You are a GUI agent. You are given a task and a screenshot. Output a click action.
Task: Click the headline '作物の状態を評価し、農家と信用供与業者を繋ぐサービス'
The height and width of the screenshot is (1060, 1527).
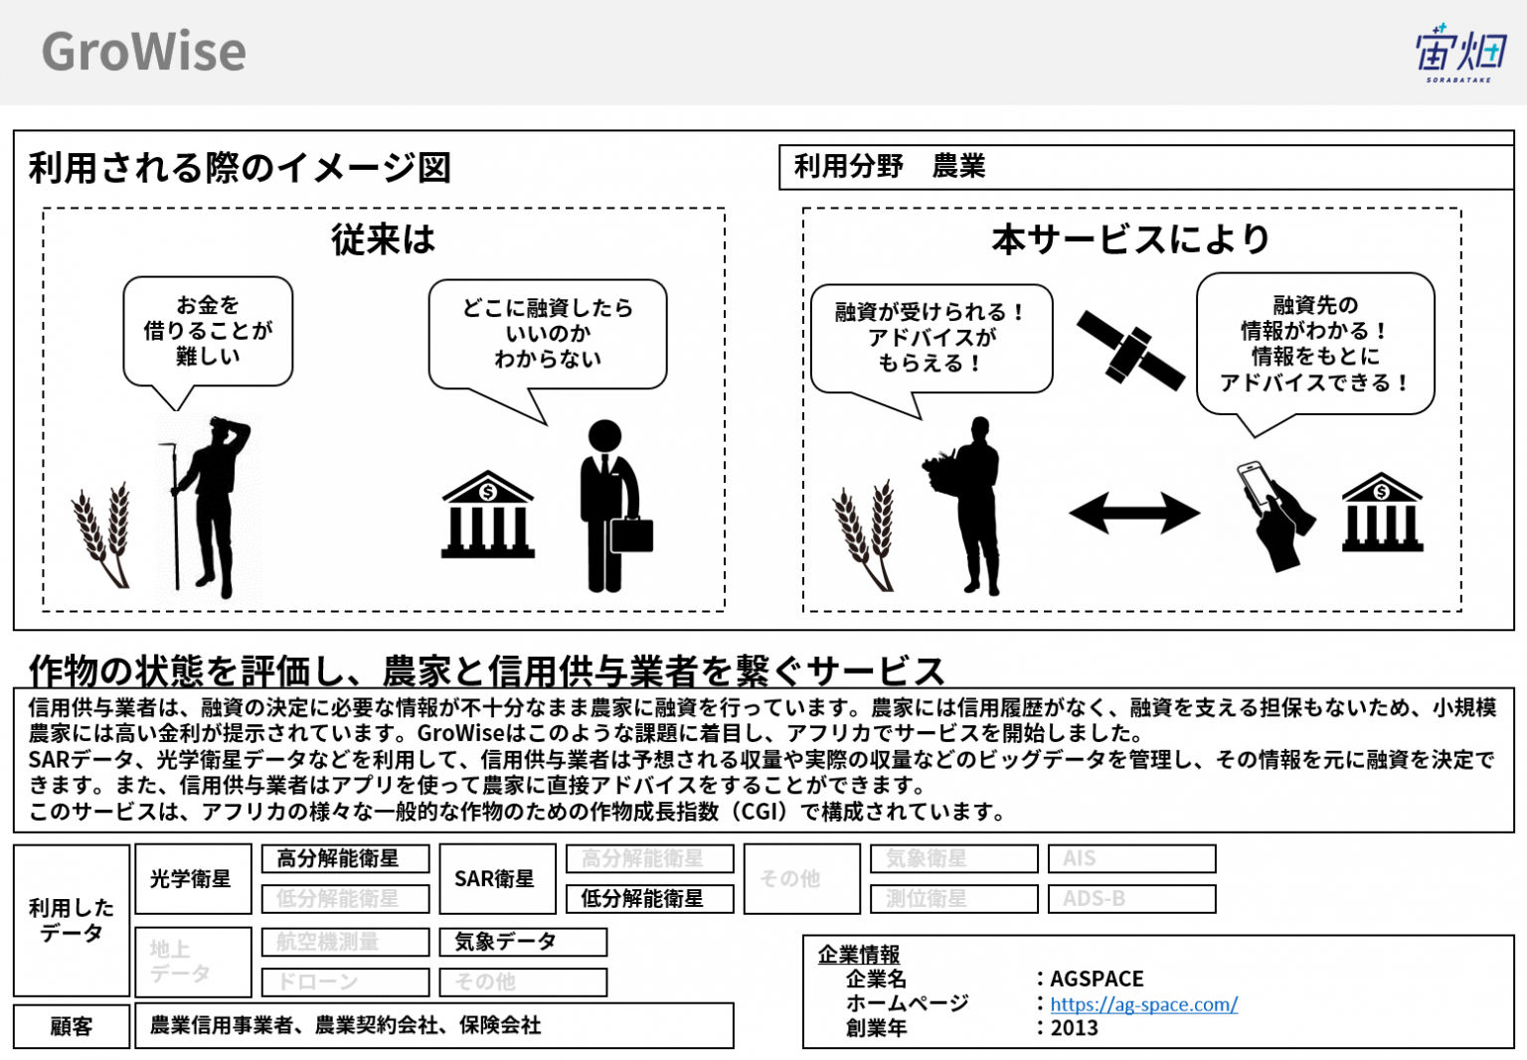[487, 670]
